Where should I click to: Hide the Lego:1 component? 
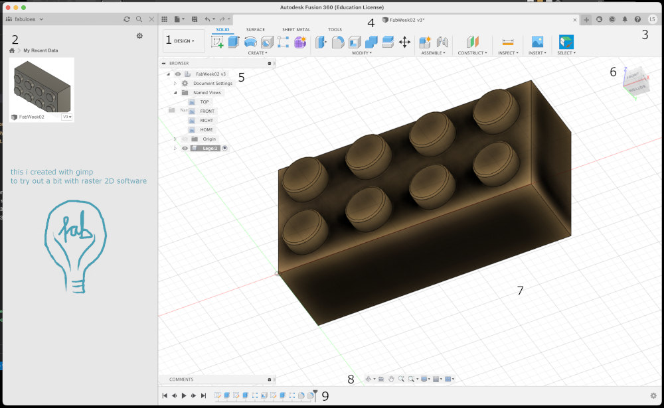pos(185,148)
